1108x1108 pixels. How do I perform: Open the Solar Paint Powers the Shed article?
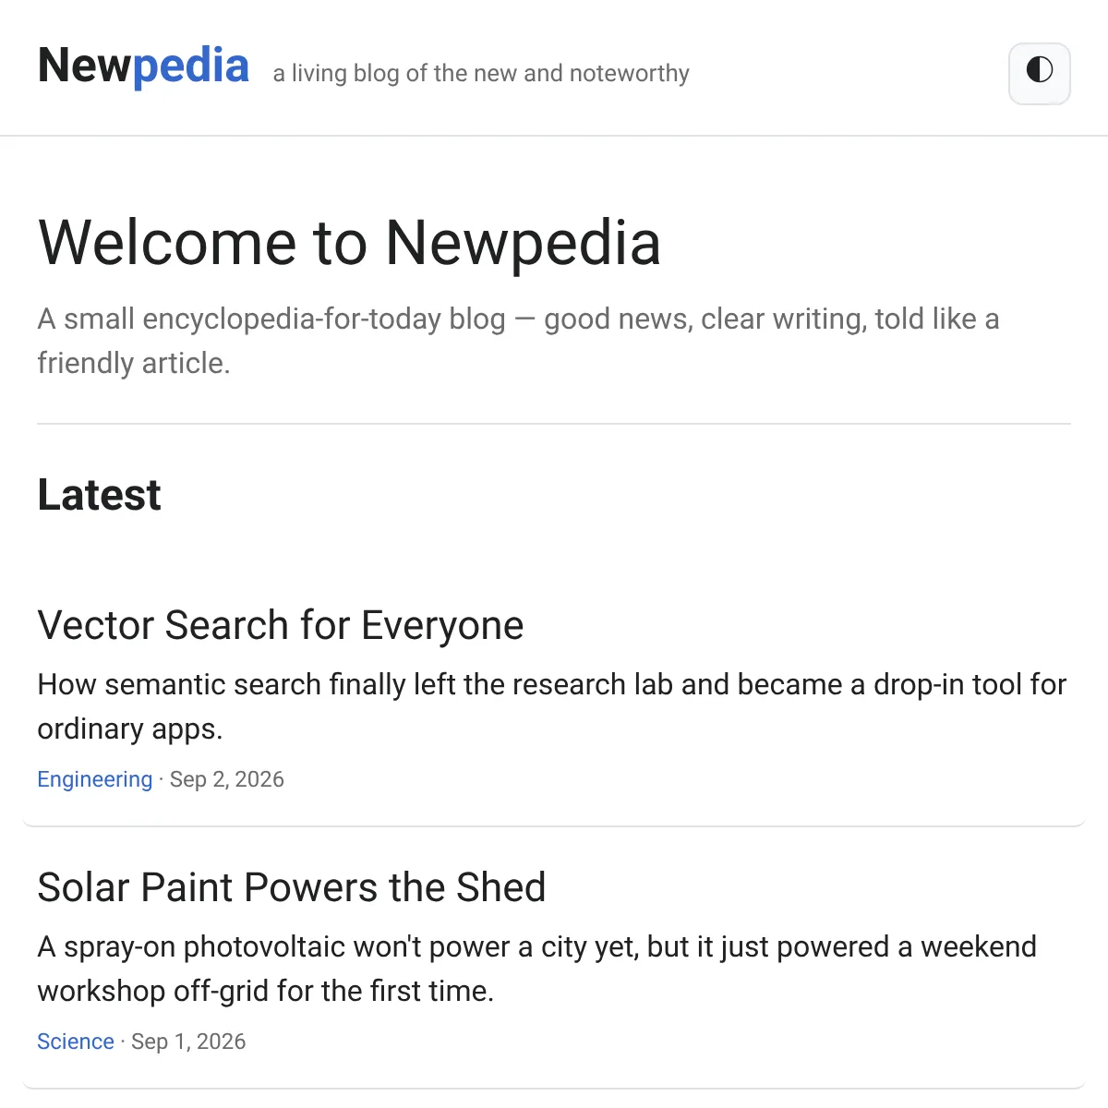coord(292,887)
